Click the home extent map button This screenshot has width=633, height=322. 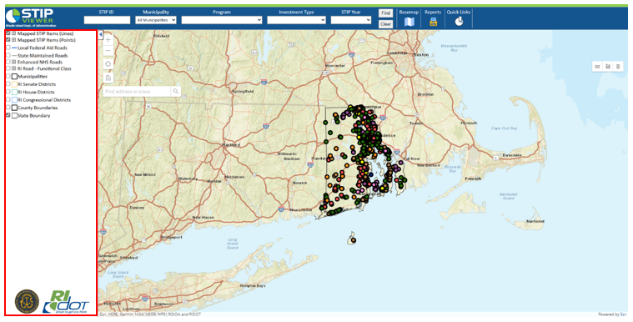tap(108, 78)
